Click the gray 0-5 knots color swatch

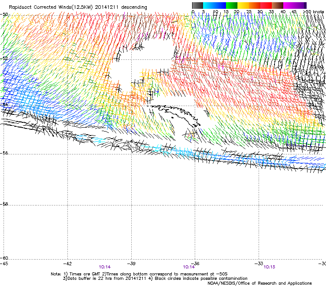(x=197, y=5)
